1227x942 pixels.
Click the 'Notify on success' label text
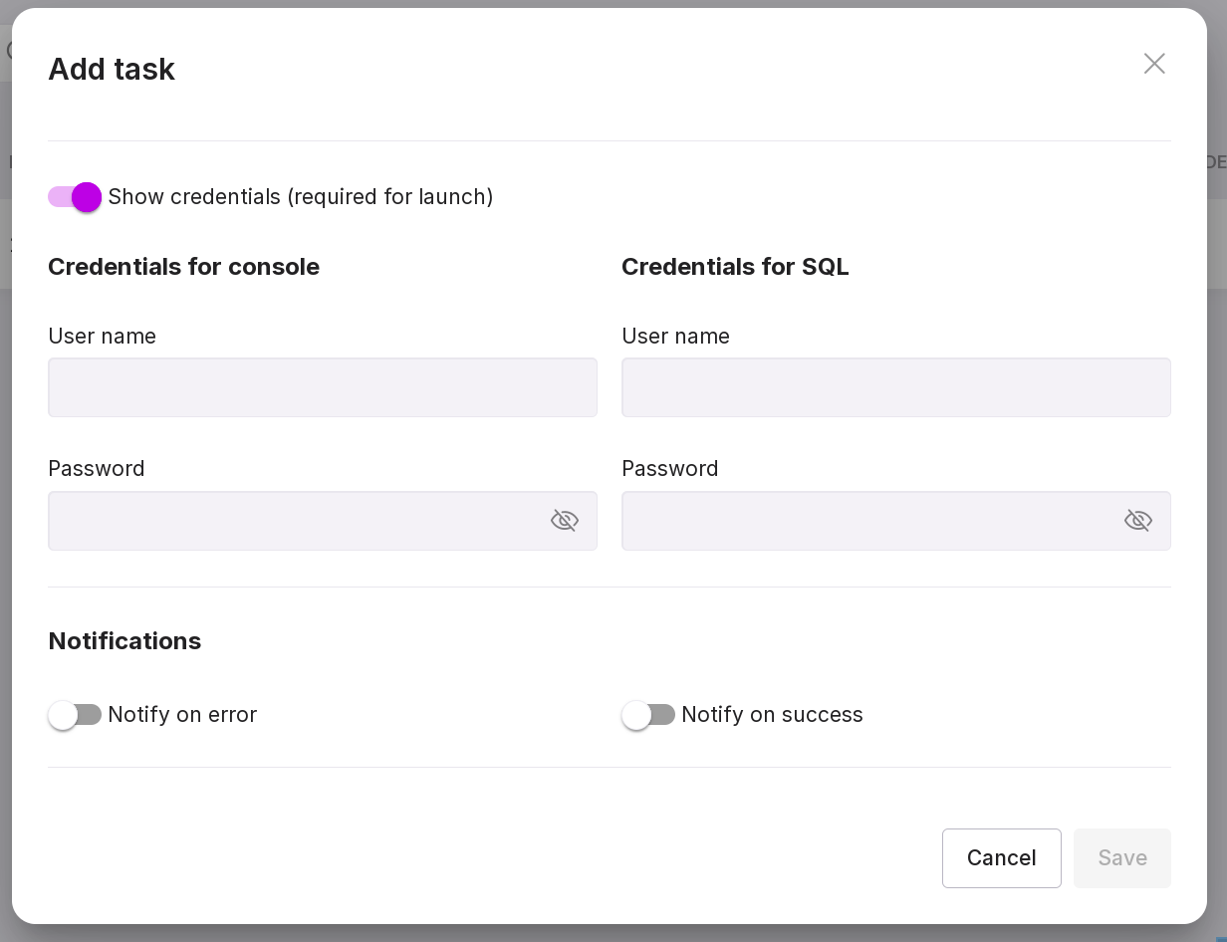click(x=772, y=715)
